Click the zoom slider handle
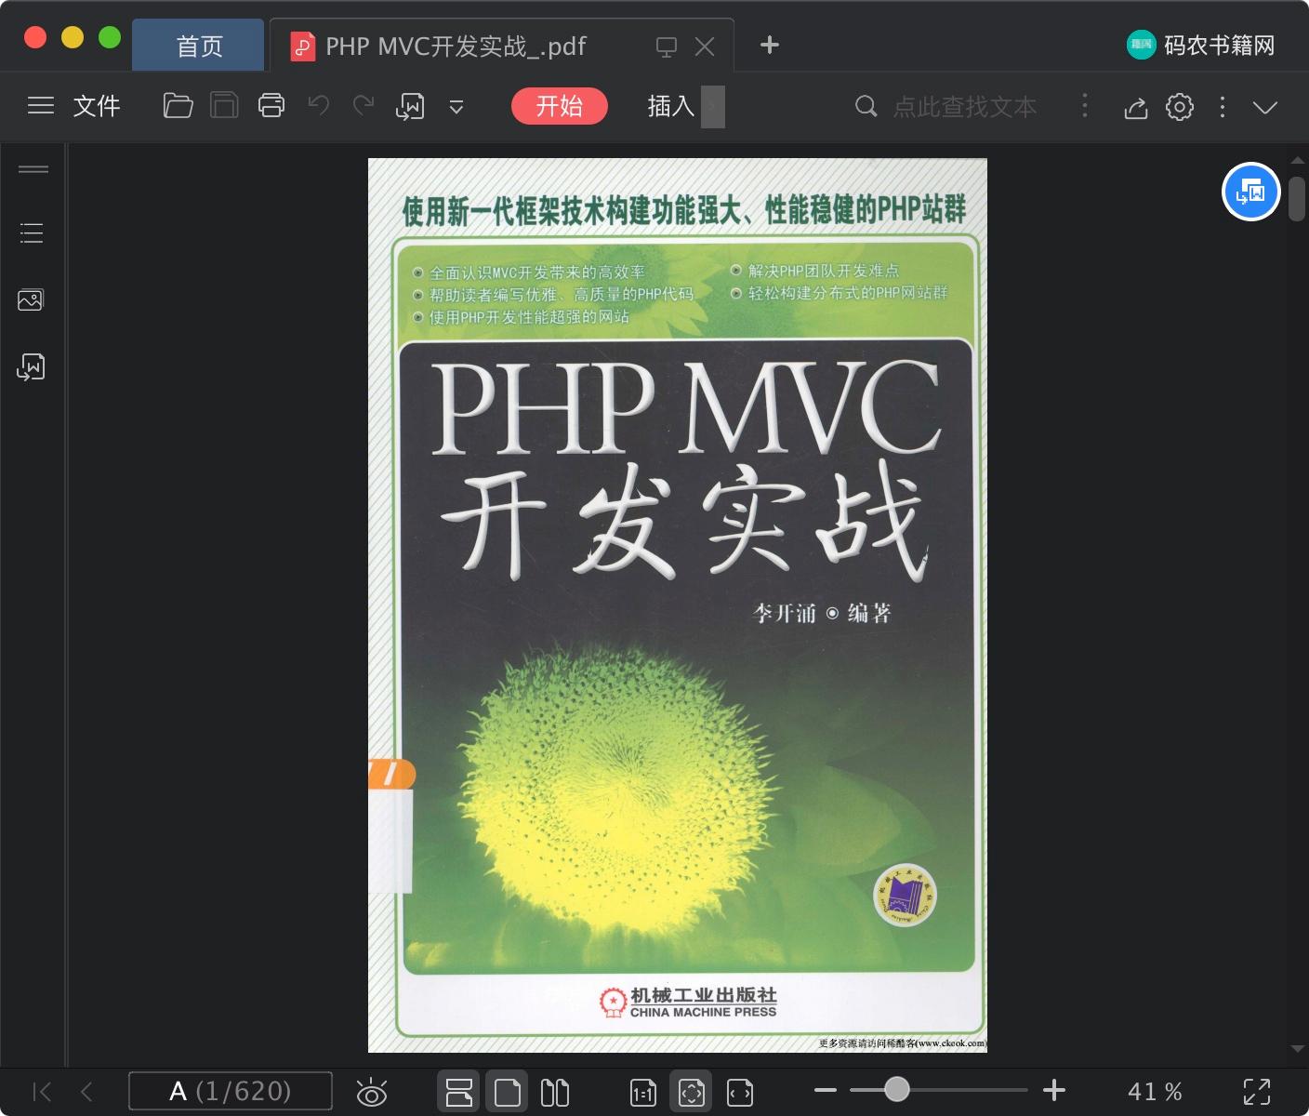Screen dimensions: 1309x1116 (x=896, y=1089)
